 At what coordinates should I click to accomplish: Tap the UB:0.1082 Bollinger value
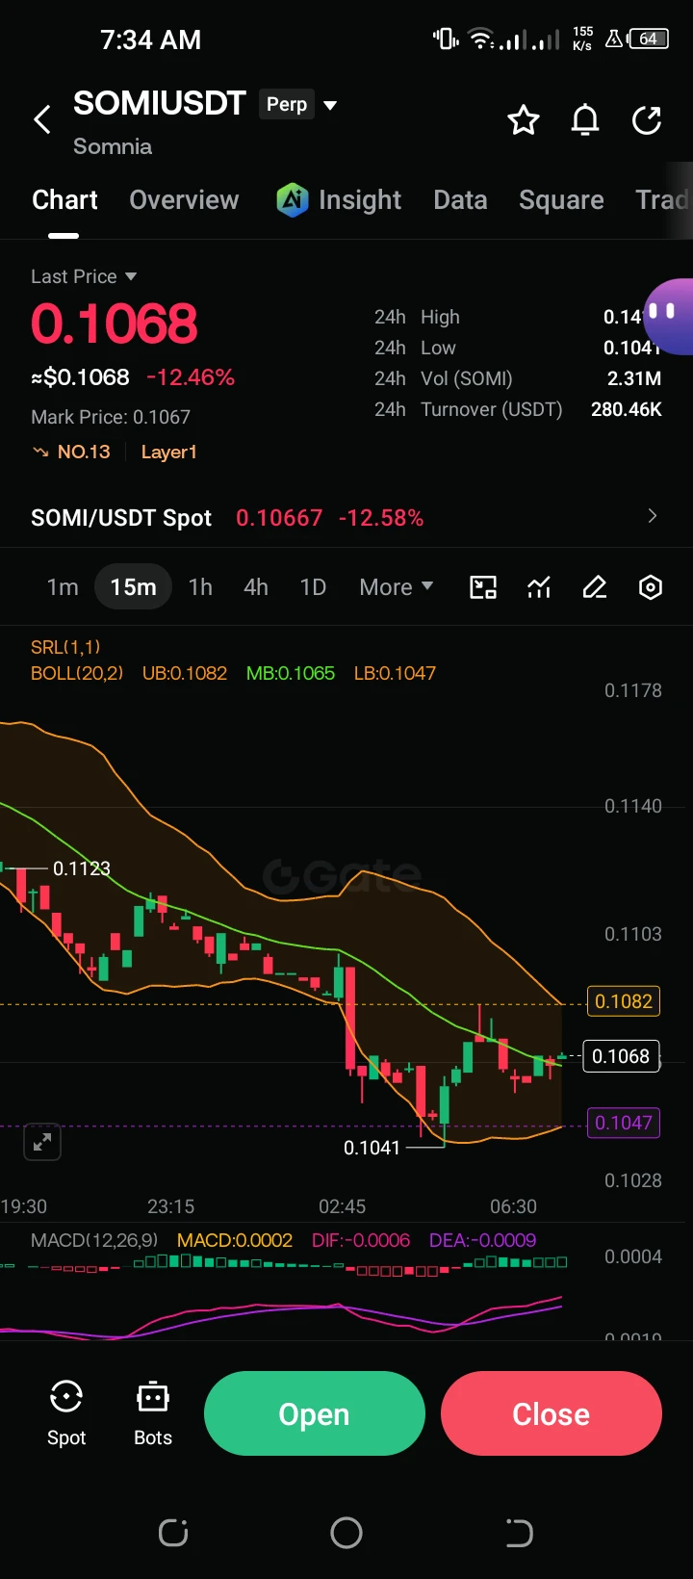(x=185, y=673)
